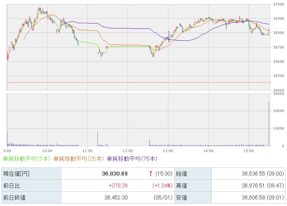
Task: Click the 現在値[円] header cell
Action: tap(31, 174)
